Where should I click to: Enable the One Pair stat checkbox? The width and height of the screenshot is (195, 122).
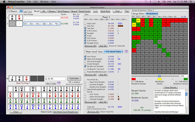[x=85, y=26]
